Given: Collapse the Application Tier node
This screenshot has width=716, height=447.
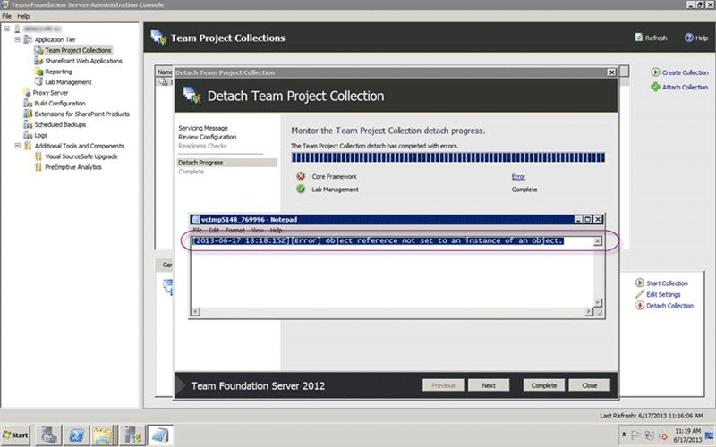Looking at the screenshot, I should tap(17, 39).
